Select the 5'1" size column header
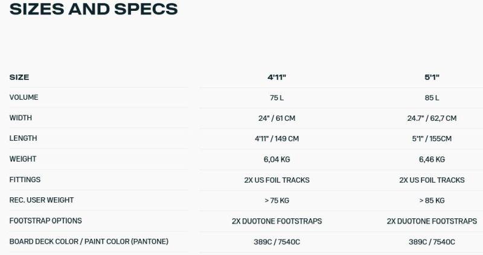 pos(432,77)
